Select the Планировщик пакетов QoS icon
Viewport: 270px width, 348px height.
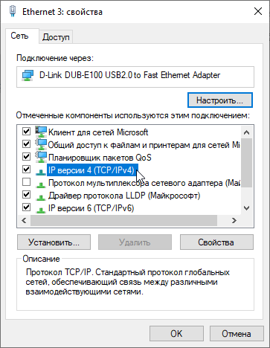pyautogui.click(x=41, y=157)
